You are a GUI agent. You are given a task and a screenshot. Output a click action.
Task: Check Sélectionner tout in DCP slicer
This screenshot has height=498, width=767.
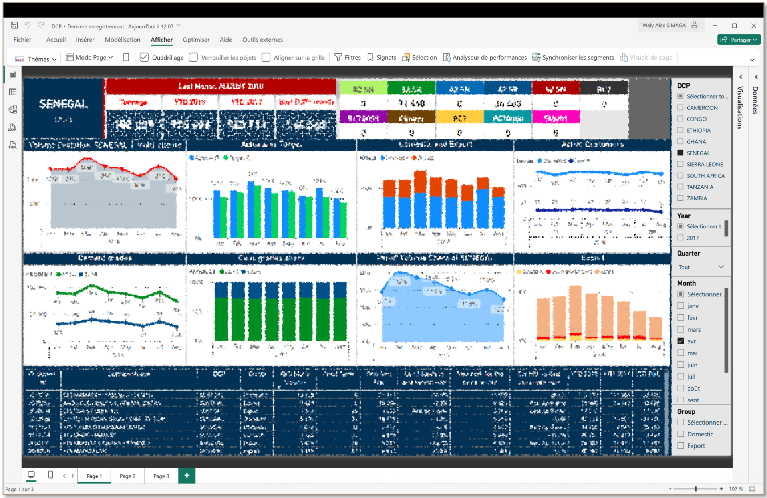[x=680, y=96]
